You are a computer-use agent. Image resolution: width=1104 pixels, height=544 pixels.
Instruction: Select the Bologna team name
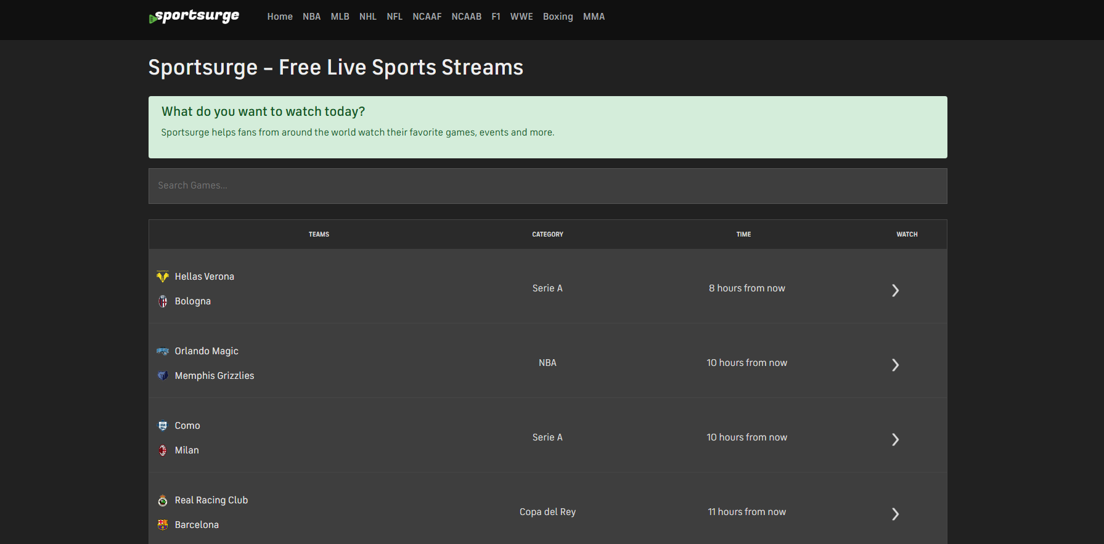(193, 301)
